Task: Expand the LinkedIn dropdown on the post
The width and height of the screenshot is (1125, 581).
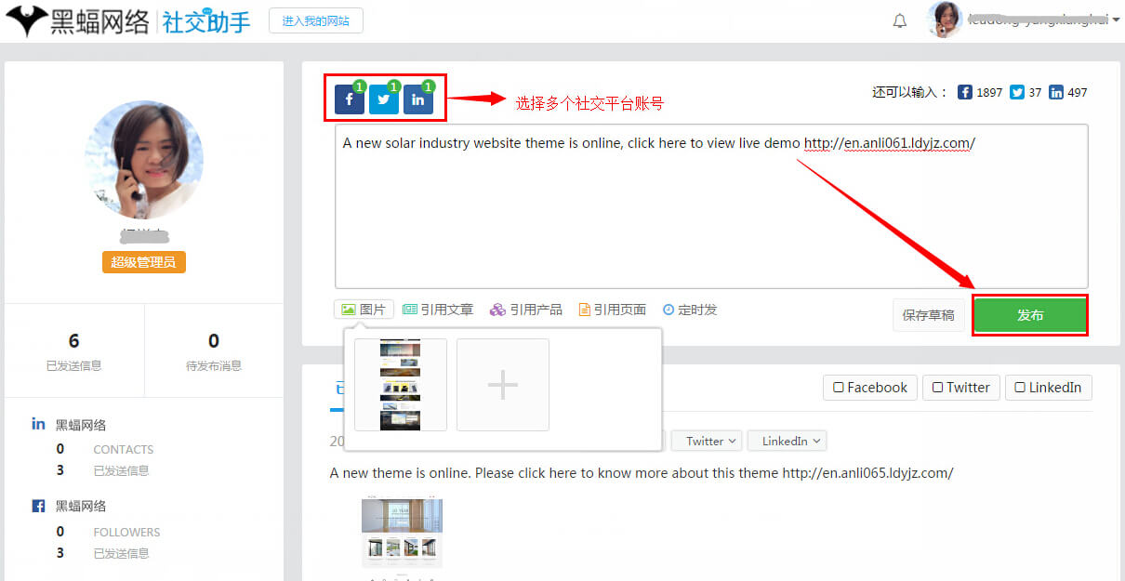Action: tap(787, 441)
